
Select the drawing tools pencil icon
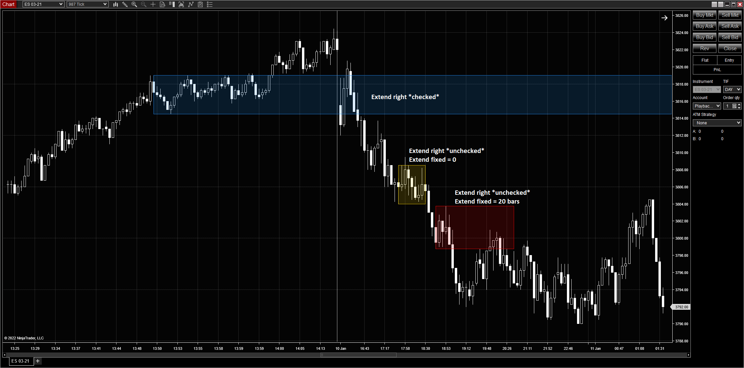click(125, 4)
